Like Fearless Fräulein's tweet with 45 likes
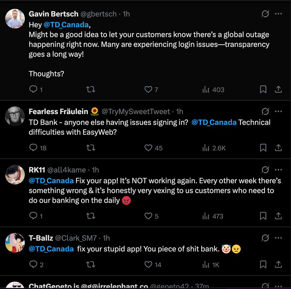This screenshot has height=289, width=291. pos(148,148)
